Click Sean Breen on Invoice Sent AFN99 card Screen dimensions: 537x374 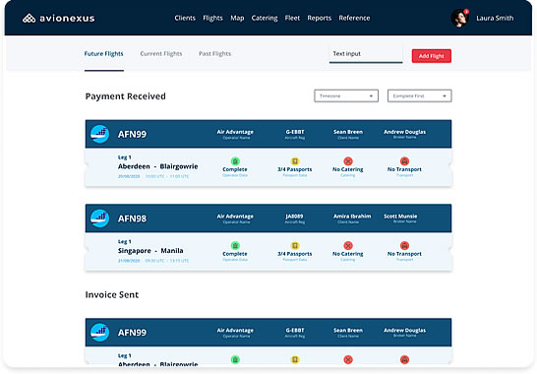pos(348,330)
